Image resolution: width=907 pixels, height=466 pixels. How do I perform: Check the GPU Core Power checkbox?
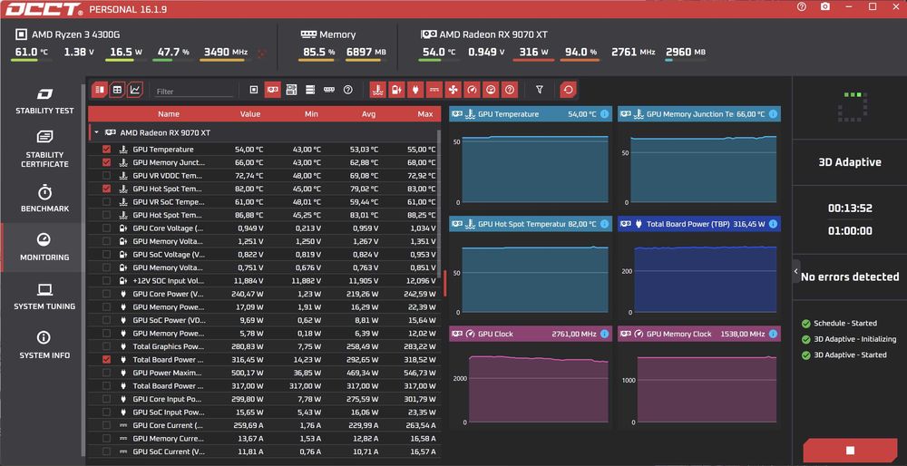[106, 294]
